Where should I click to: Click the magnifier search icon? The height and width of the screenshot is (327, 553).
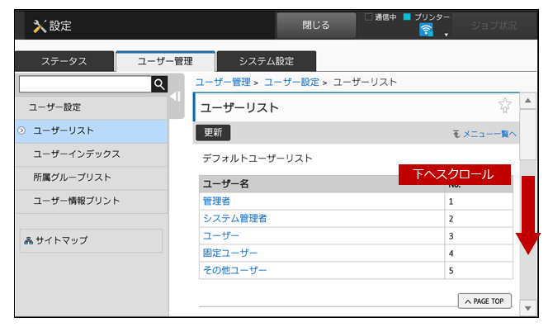(159, 84)
